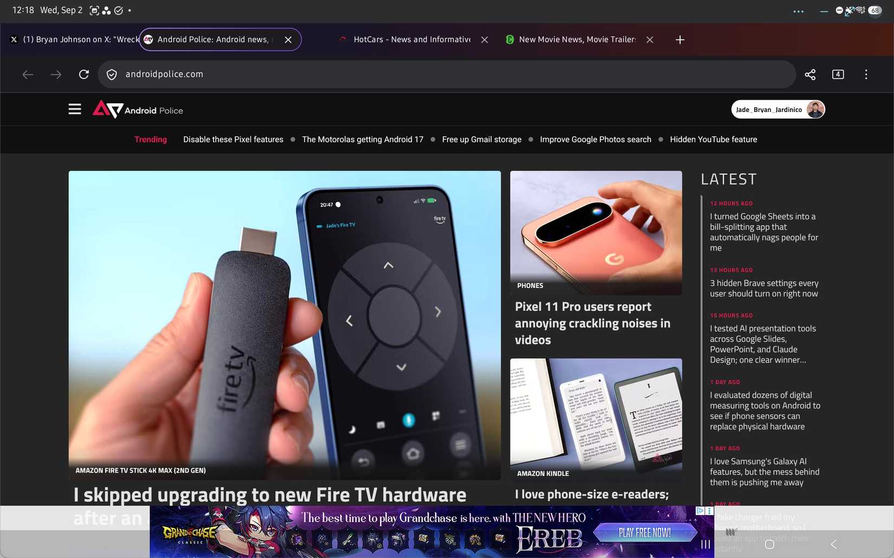Image resolution: width=894 pixels, height=558 pixels.
Task: Open Free up Gmail storage link
Action: (482, 139)
